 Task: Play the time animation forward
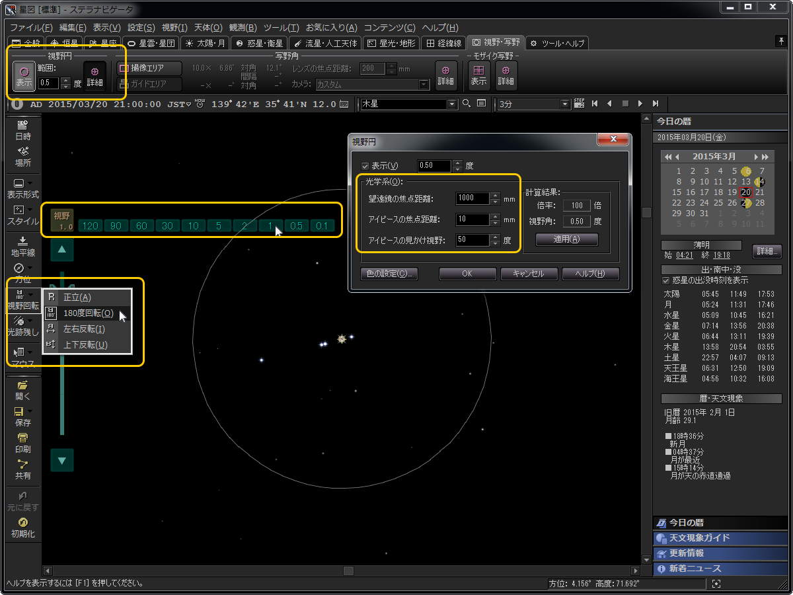pos(640,103)
